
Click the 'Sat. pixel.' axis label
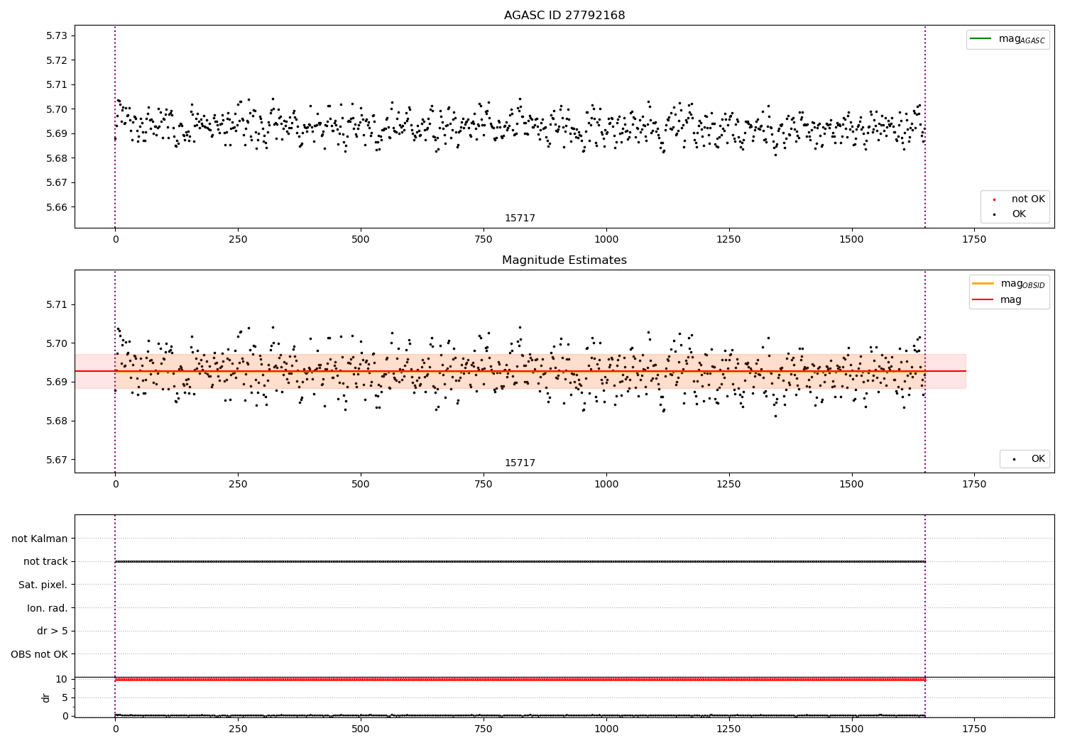pyautogui.click(x=43, y=585)
